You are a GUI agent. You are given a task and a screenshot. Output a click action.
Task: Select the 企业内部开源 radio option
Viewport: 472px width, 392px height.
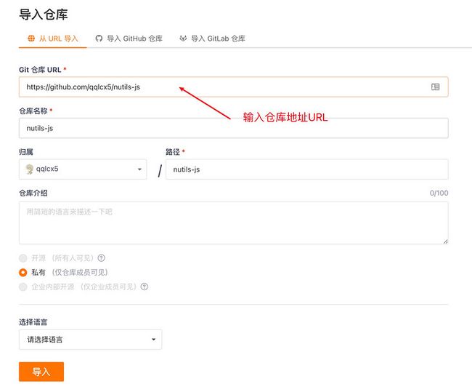coord(23,287)
